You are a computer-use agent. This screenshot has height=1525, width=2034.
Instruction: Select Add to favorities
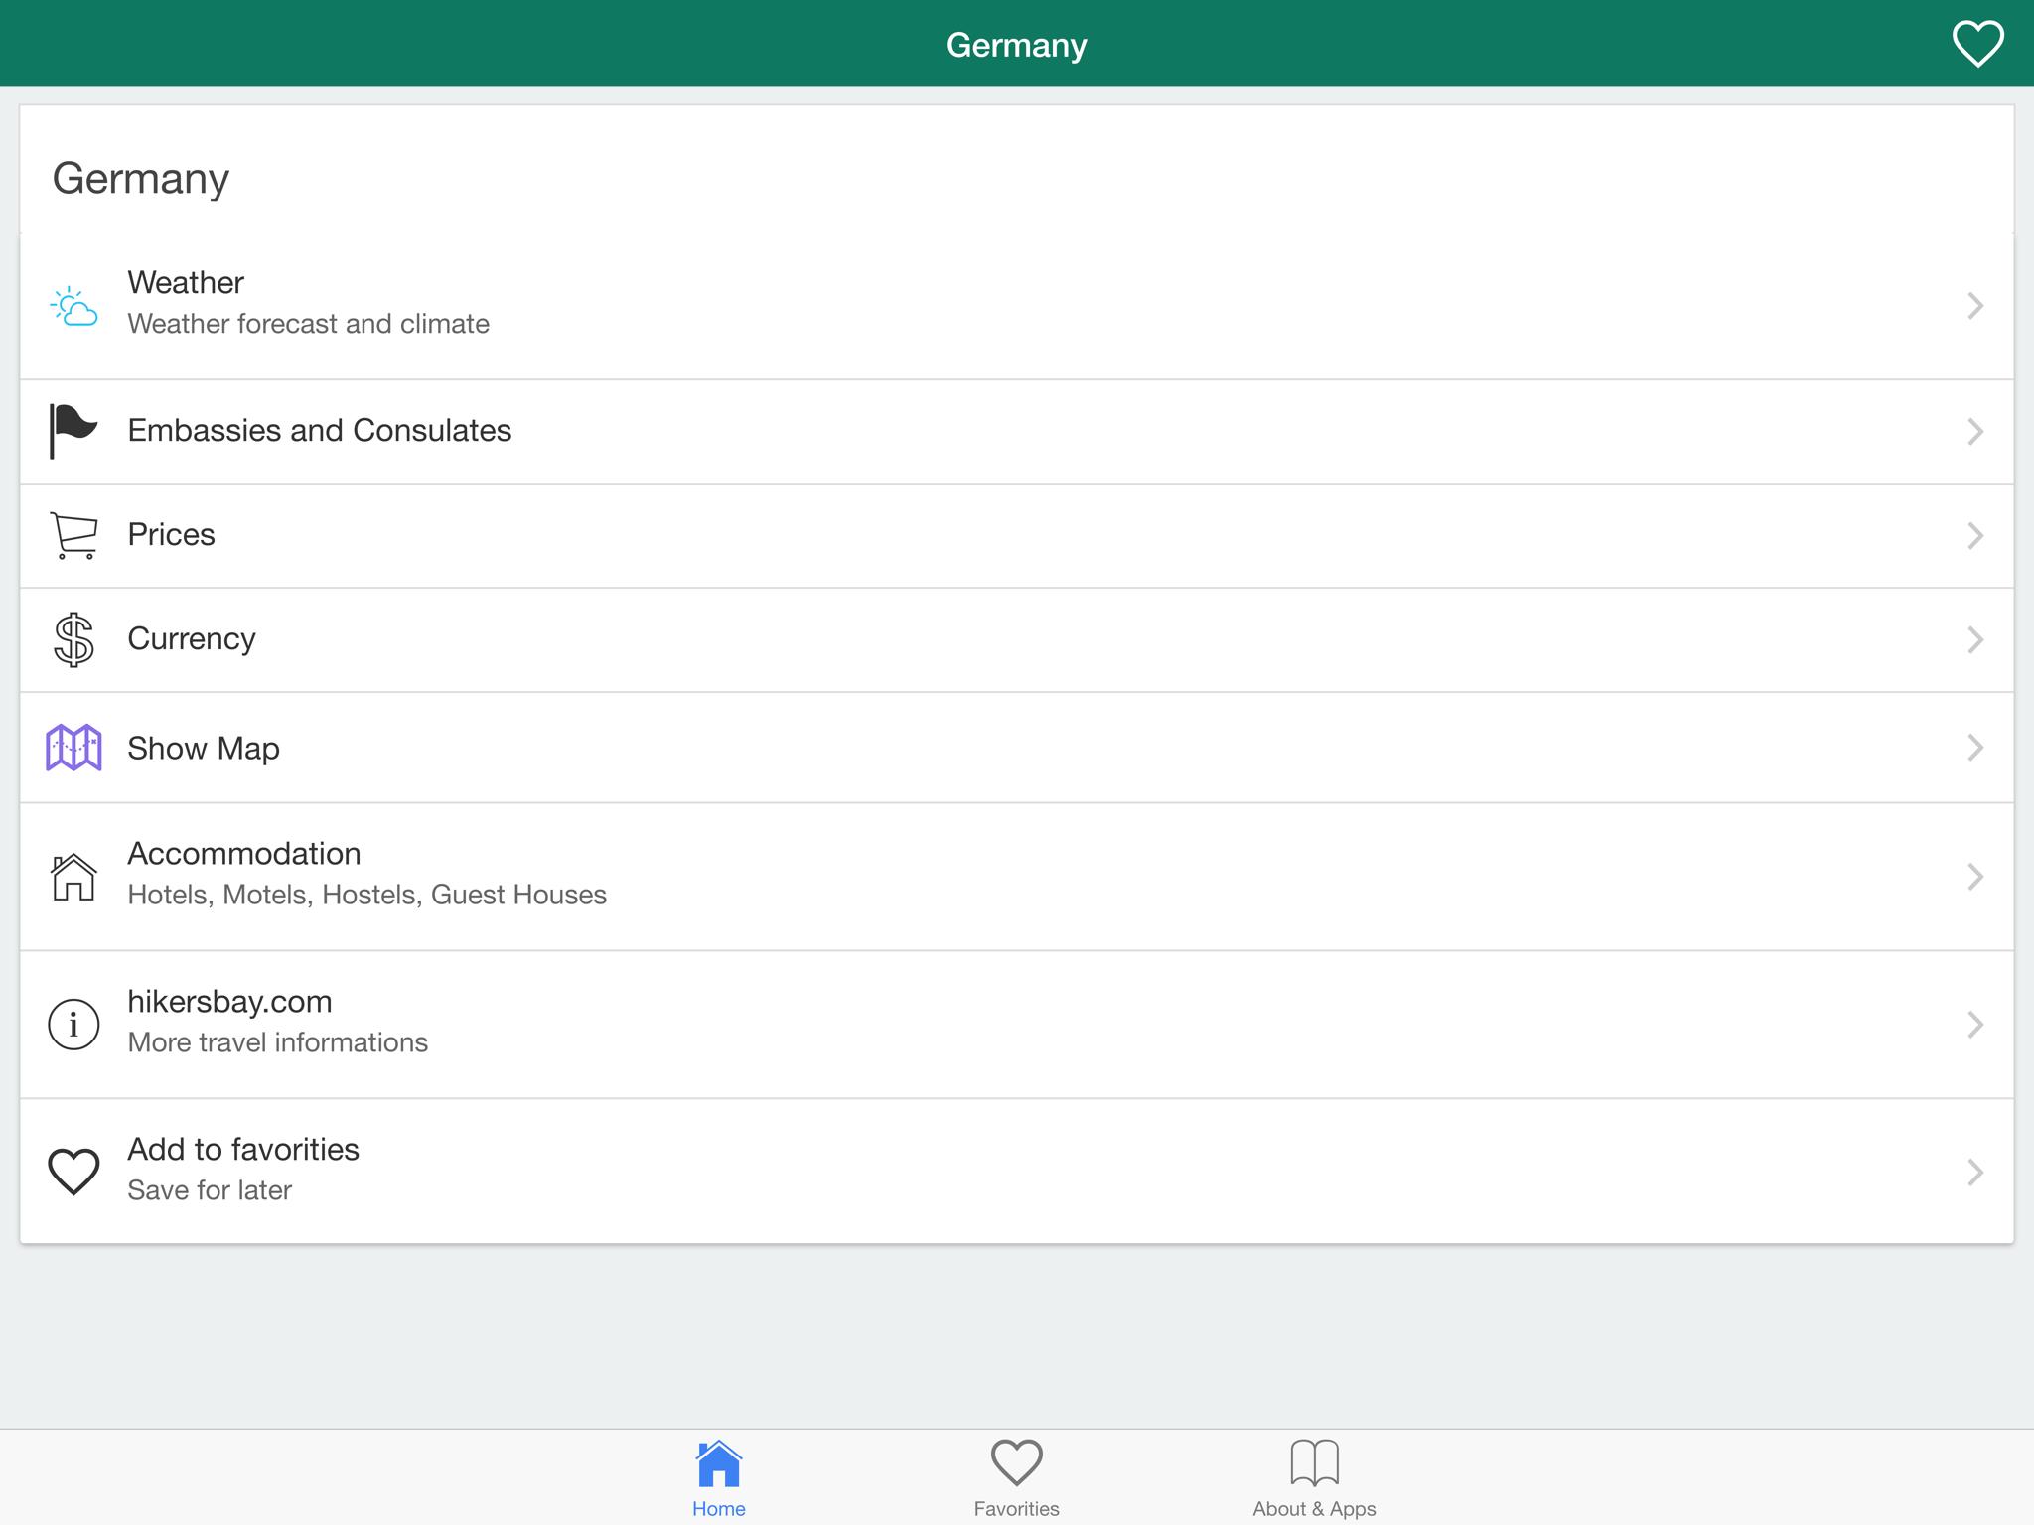click(1017, 1172)
